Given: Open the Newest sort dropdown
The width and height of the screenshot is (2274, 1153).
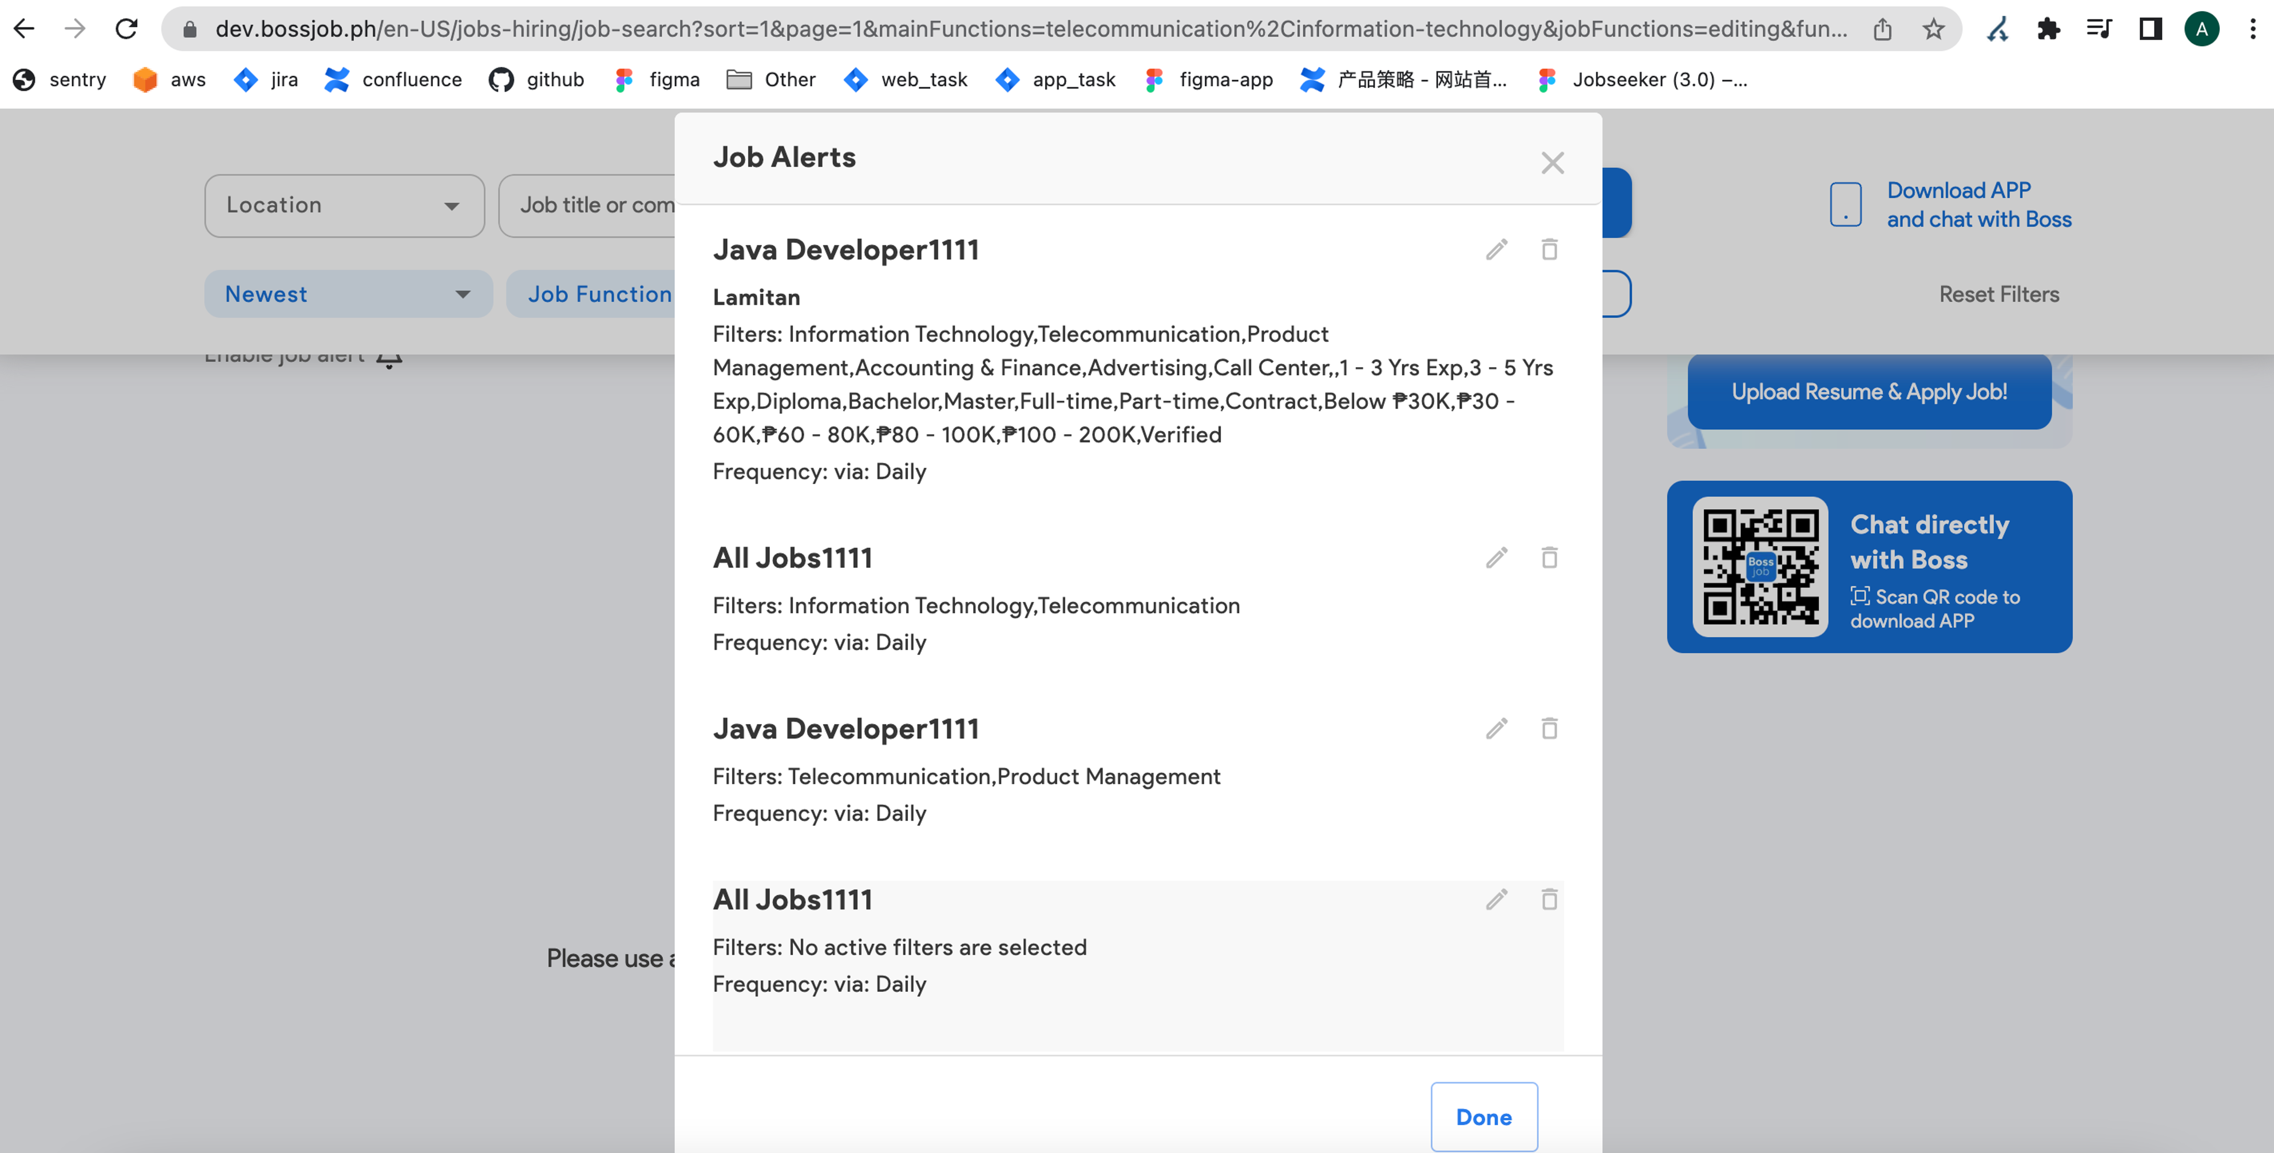Looking at the screenshot, I should coord(348,294).
